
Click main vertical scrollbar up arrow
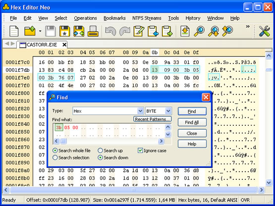pyautogui.click(x=269, y=56)
